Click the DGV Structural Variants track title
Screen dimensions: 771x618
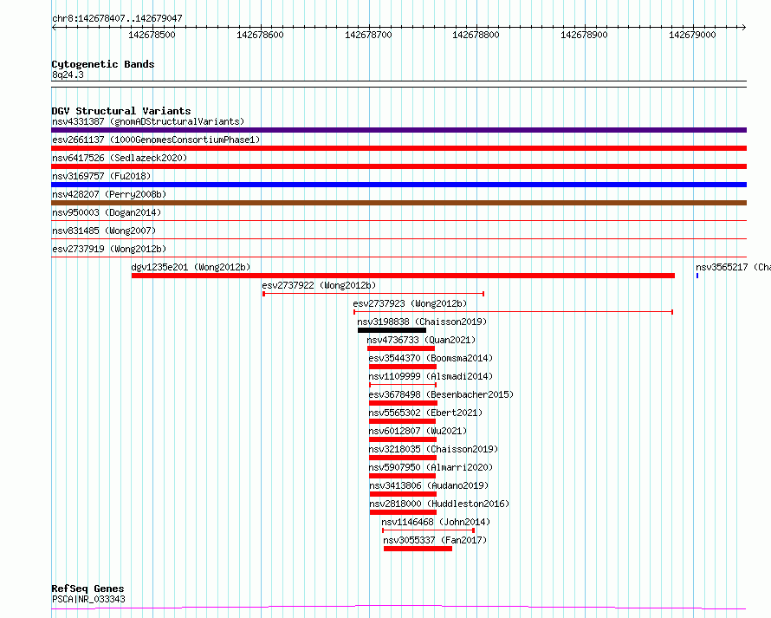pyautogui.click(x=121, y=111)
